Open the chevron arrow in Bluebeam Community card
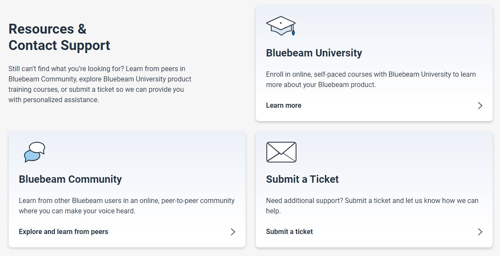 [233, 232]
